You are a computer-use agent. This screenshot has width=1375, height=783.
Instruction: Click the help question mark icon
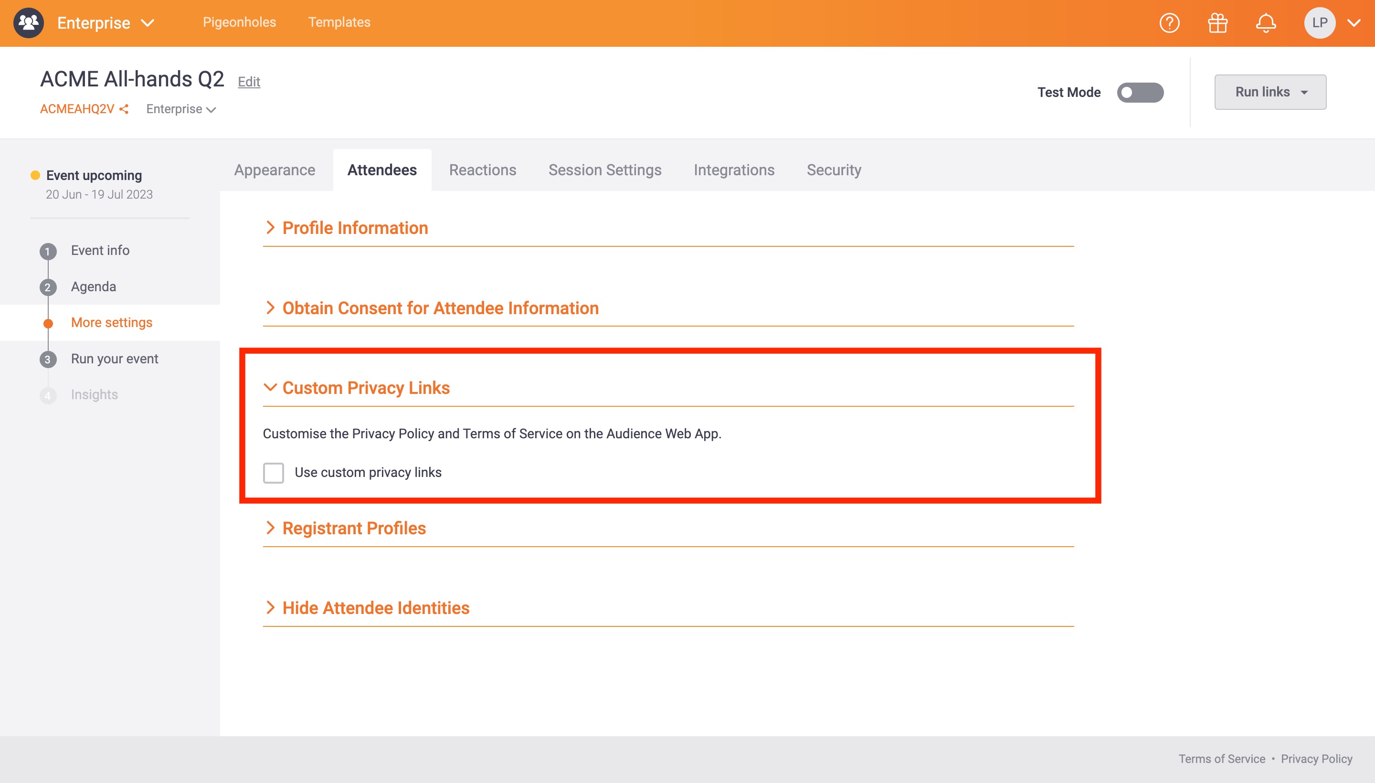[x=1169, y=23]
